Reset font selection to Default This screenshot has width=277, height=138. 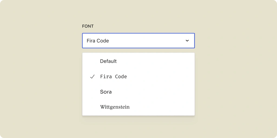tap(108, 61)
